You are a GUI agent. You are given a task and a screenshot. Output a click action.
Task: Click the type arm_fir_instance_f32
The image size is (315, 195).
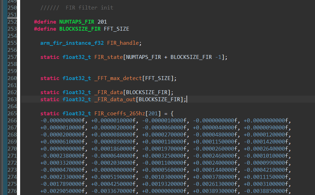click(72, 43)
